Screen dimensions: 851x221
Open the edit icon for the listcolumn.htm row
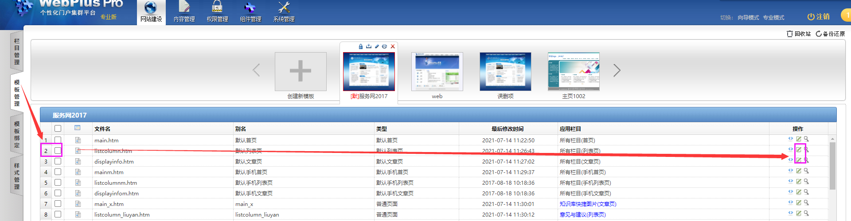pyautogui.click(x=799, y=149)
